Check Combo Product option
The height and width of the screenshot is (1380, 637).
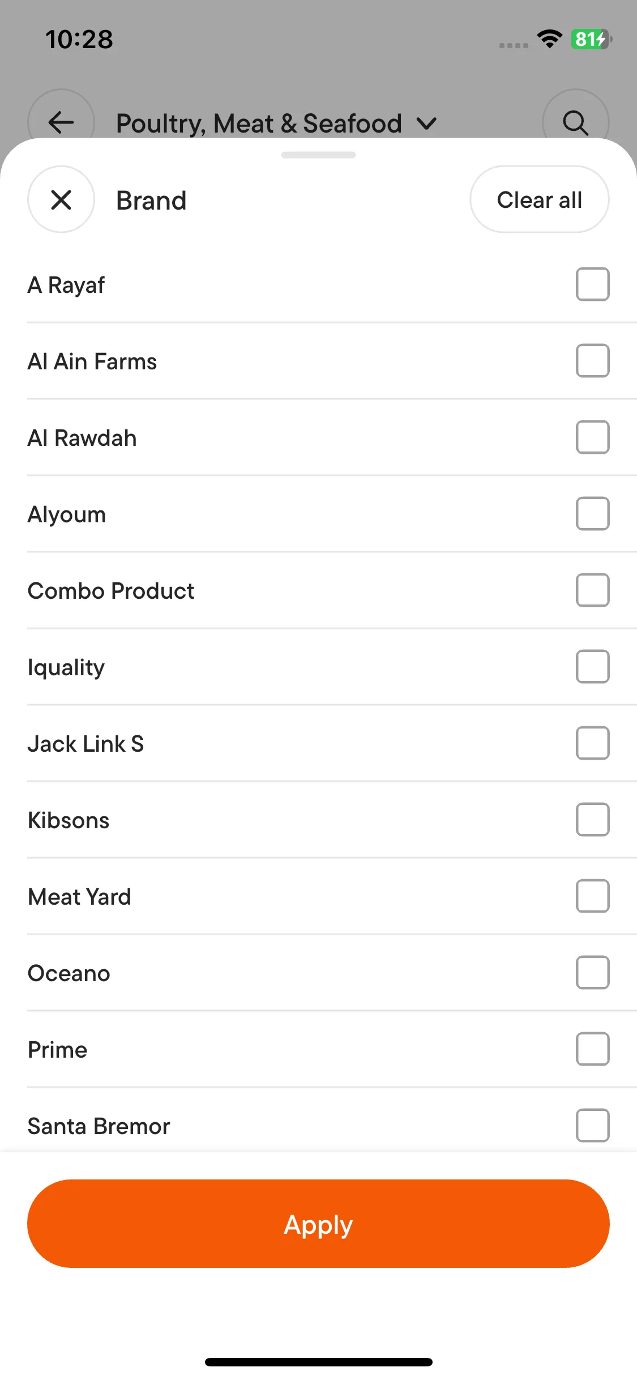(x=592, y=590)
